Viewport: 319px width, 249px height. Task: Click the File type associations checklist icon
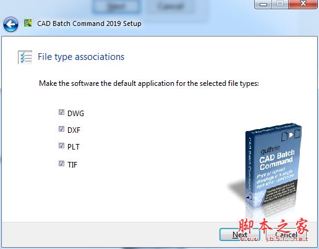[25, 57]
